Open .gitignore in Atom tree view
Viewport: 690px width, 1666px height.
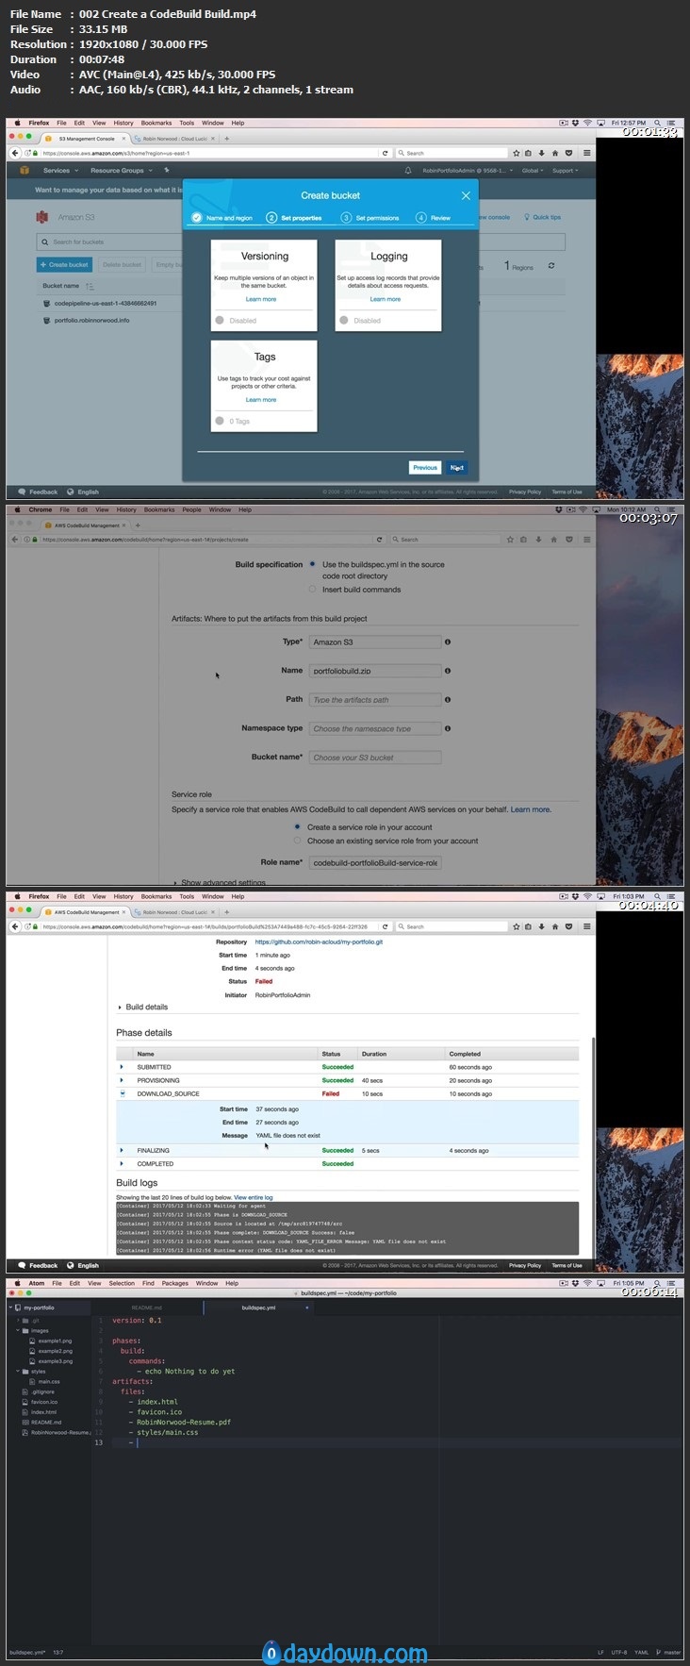click(x=42, y=1391)
